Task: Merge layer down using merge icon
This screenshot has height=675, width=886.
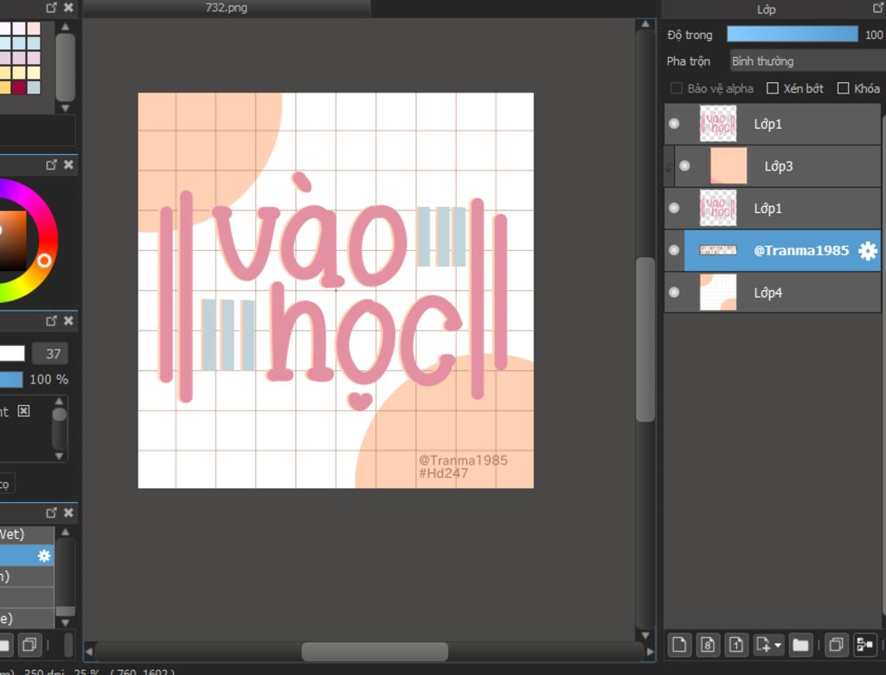Action: point(864,645)
